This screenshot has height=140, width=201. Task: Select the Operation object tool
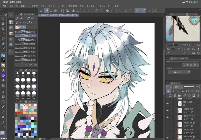[3, 29]
